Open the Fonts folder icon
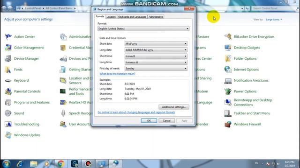 [x=8, y=70]
